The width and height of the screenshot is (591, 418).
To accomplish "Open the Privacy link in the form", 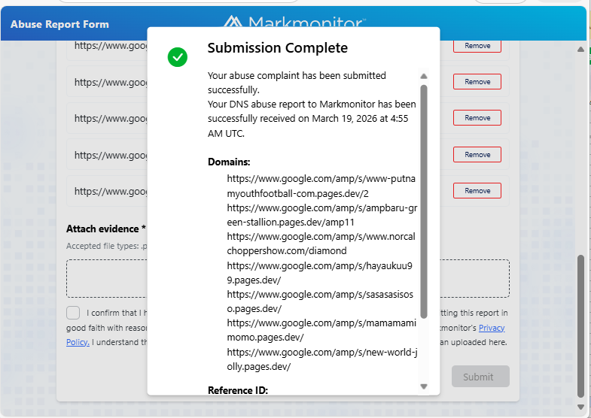I will (492, 328).
